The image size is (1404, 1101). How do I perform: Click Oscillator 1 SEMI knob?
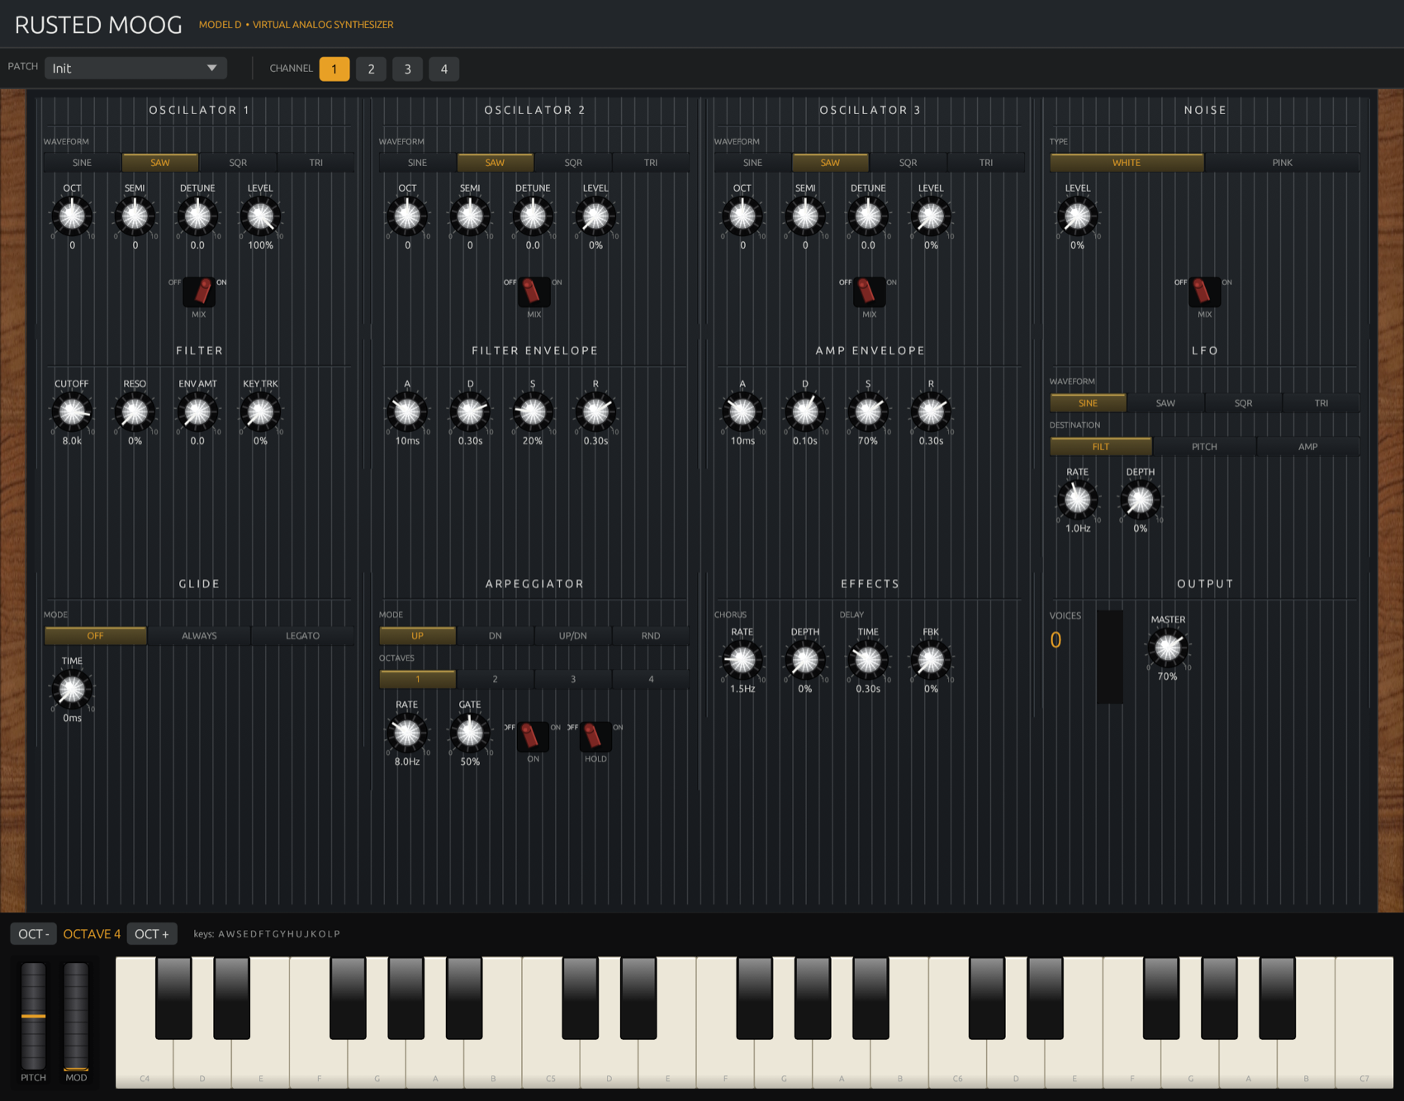[135, 216]
